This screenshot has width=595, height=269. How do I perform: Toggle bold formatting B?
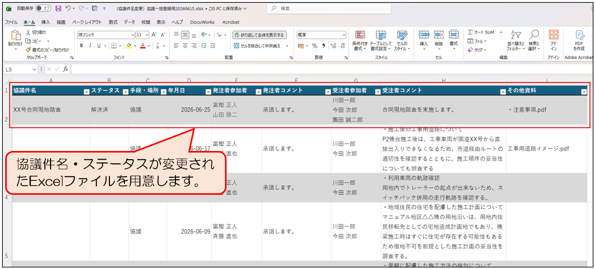[81, 45]
